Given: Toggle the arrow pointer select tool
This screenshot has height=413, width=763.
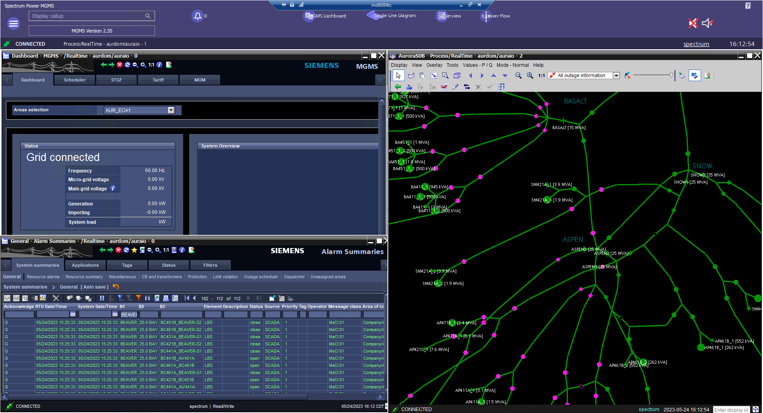Looking at the screenshot, I should (398, 76).
